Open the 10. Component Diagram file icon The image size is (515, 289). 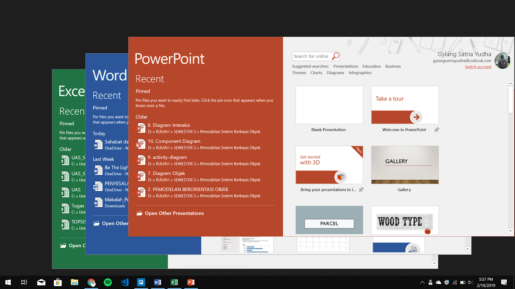pyautogui.click(x=141, y=144)
